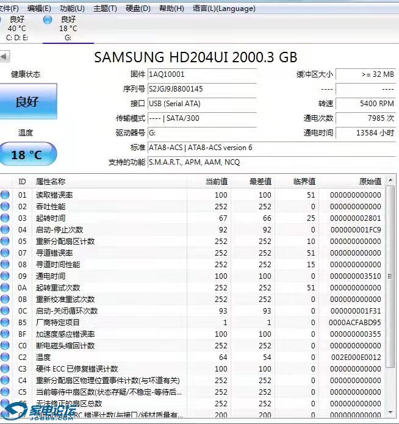Click the status icon for attribute C3 硬件 ECC
The height and width of the screenshot is (424, 399).
(5, 368)
